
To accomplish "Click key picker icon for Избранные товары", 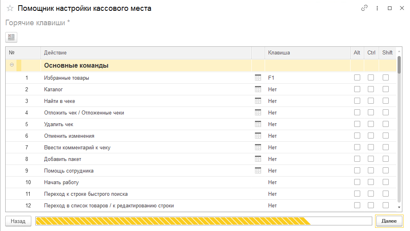I will click(258, 78).
